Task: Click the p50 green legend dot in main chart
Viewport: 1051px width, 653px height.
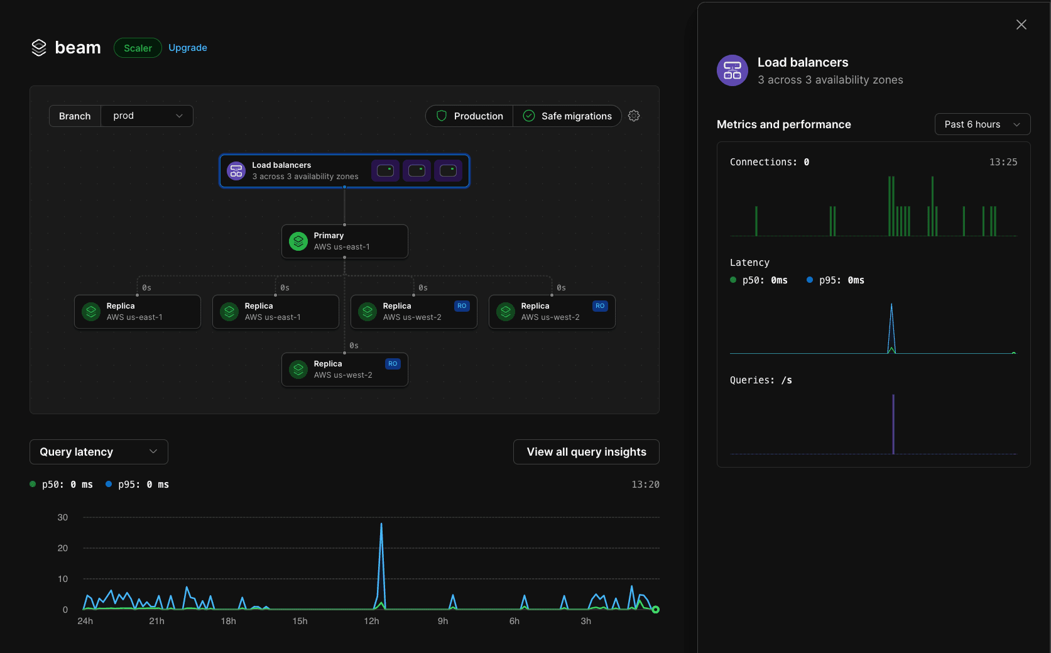Action: click(33, 484)
